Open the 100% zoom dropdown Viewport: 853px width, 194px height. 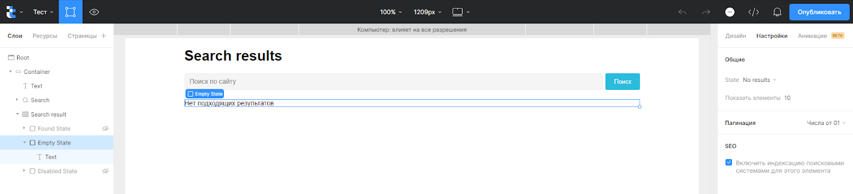pos(391,12)
